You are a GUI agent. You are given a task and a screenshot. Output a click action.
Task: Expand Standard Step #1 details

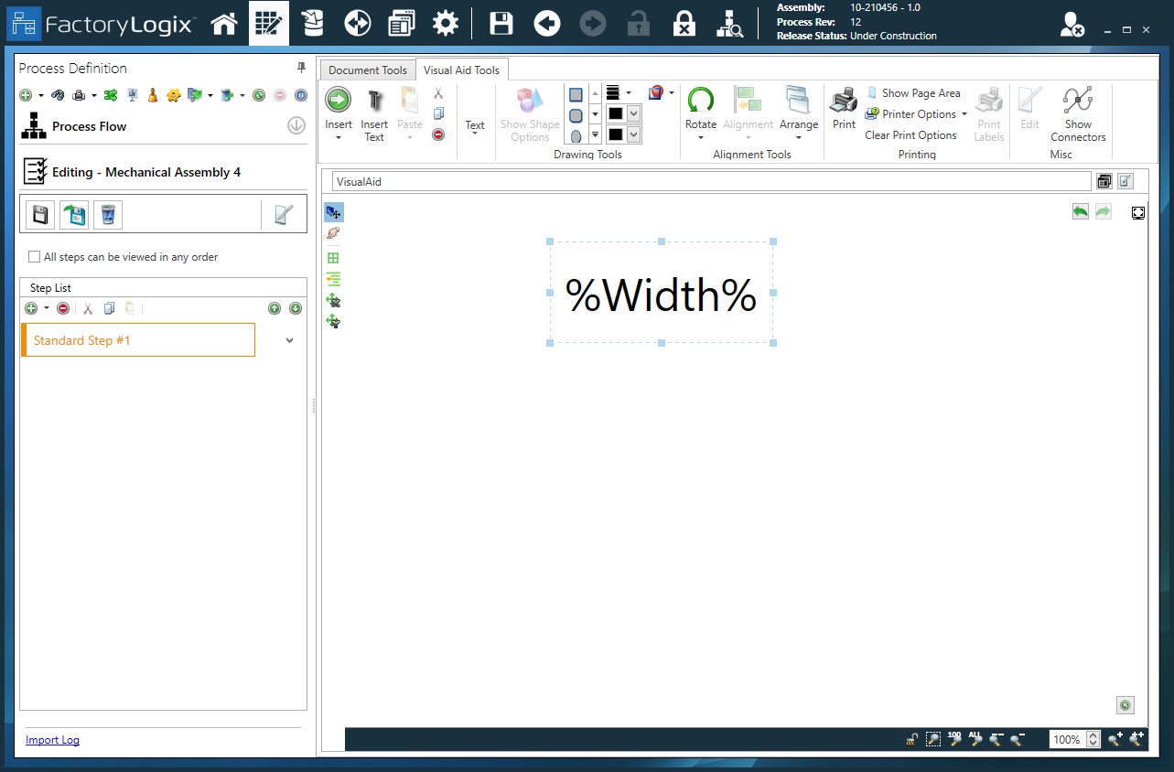(x=289, y=339)
